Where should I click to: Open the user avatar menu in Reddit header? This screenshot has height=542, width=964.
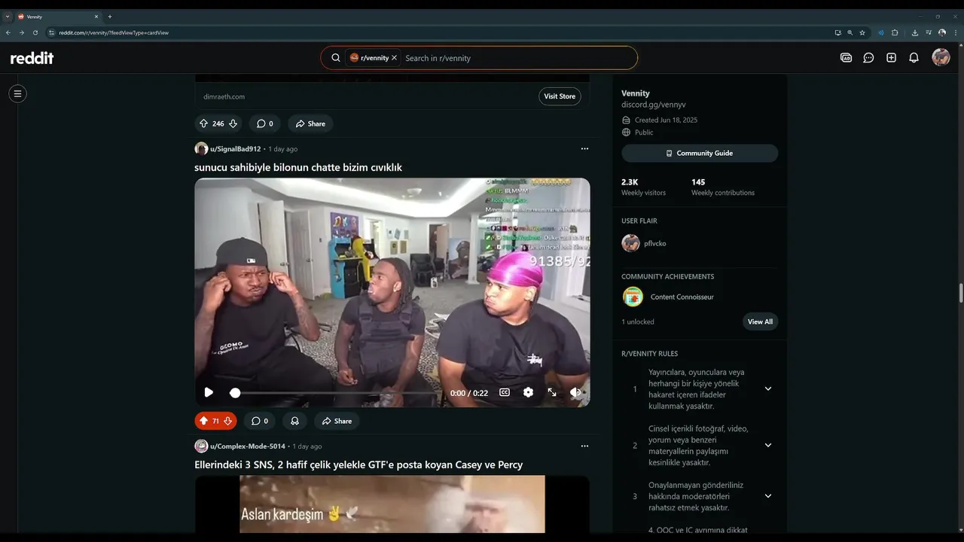[x=941, y=57]
